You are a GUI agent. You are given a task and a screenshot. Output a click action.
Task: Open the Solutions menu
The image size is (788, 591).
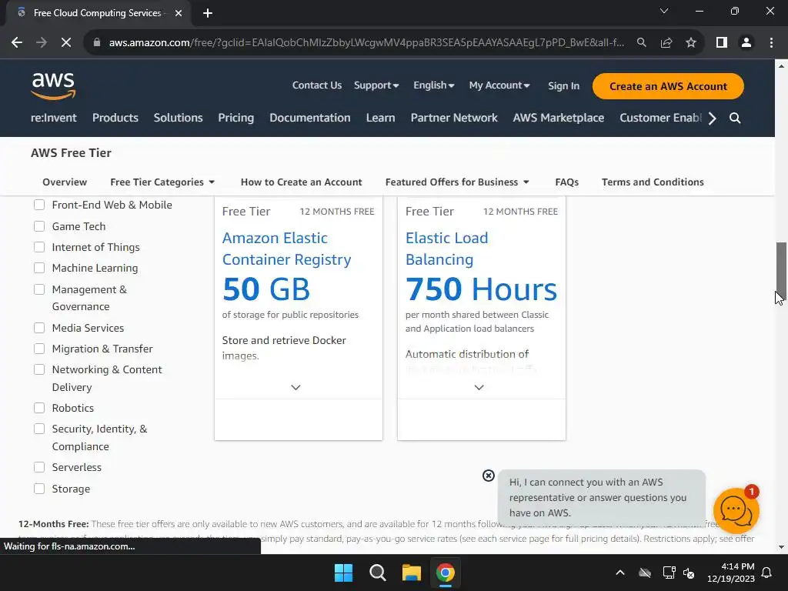pos(179,118)
